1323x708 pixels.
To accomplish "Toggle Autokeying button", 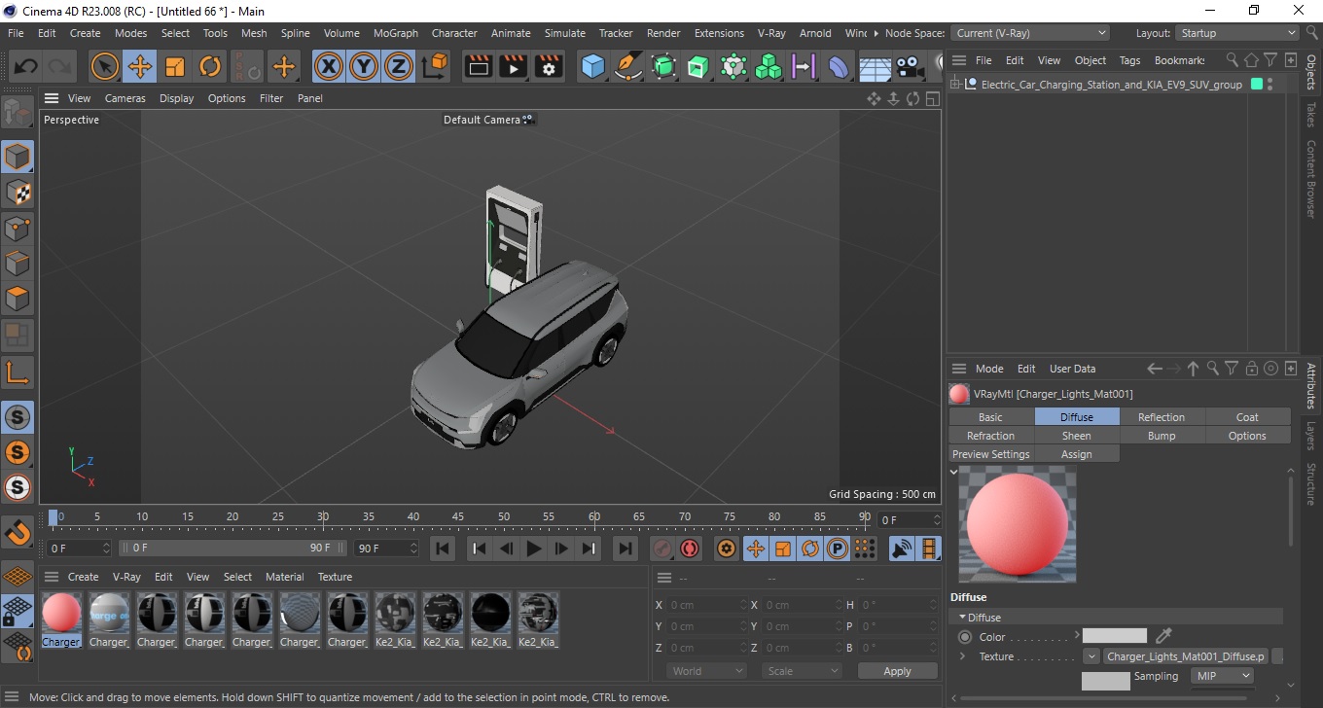I will pos(690,549).
